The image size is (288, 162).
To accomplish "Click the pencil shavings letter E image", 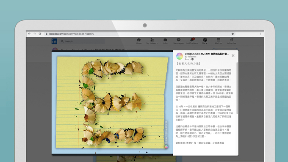I will (112, 103).
